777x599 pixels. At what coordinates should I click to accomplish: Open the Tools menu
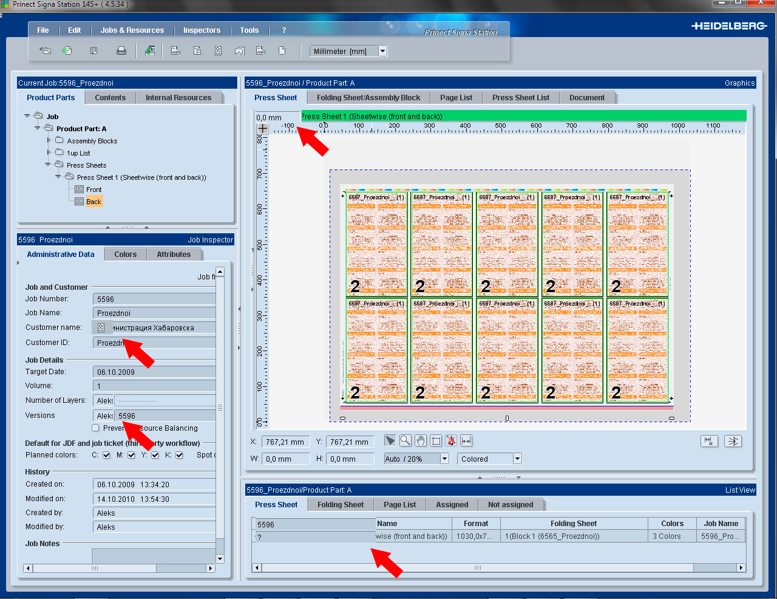(249, 30)
